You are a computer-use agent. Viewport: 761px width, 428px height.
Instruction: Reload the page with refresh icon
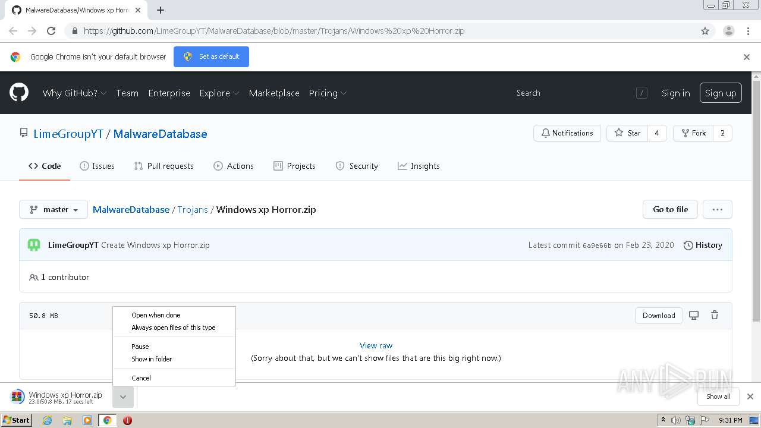(51, 31)
